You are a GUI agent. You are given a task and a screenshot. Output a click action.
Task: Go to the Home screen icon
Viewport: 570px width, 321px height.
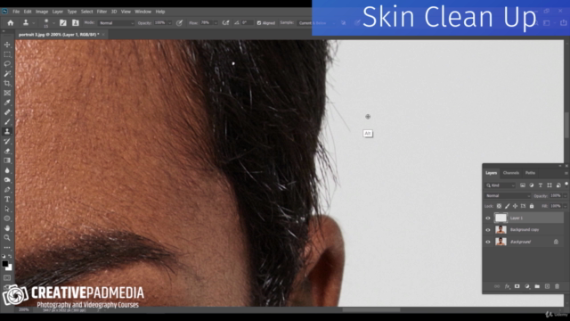[x=11, y=23]
